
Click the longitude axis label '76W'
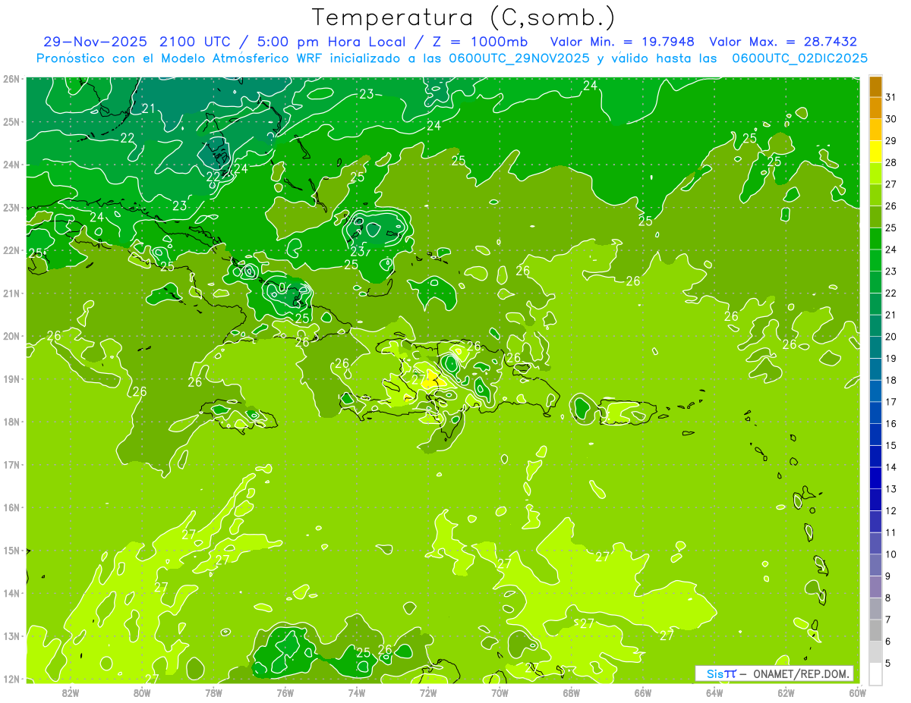click(285, 692)
